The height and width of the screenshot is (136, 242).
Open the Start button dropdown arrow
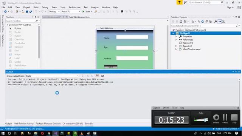pyautogui.click(x=92, y=12)
